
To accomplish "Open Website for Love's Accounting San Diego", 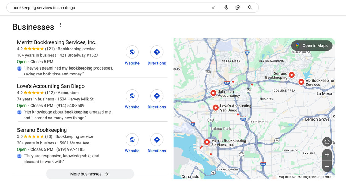I will pos(132,96).
